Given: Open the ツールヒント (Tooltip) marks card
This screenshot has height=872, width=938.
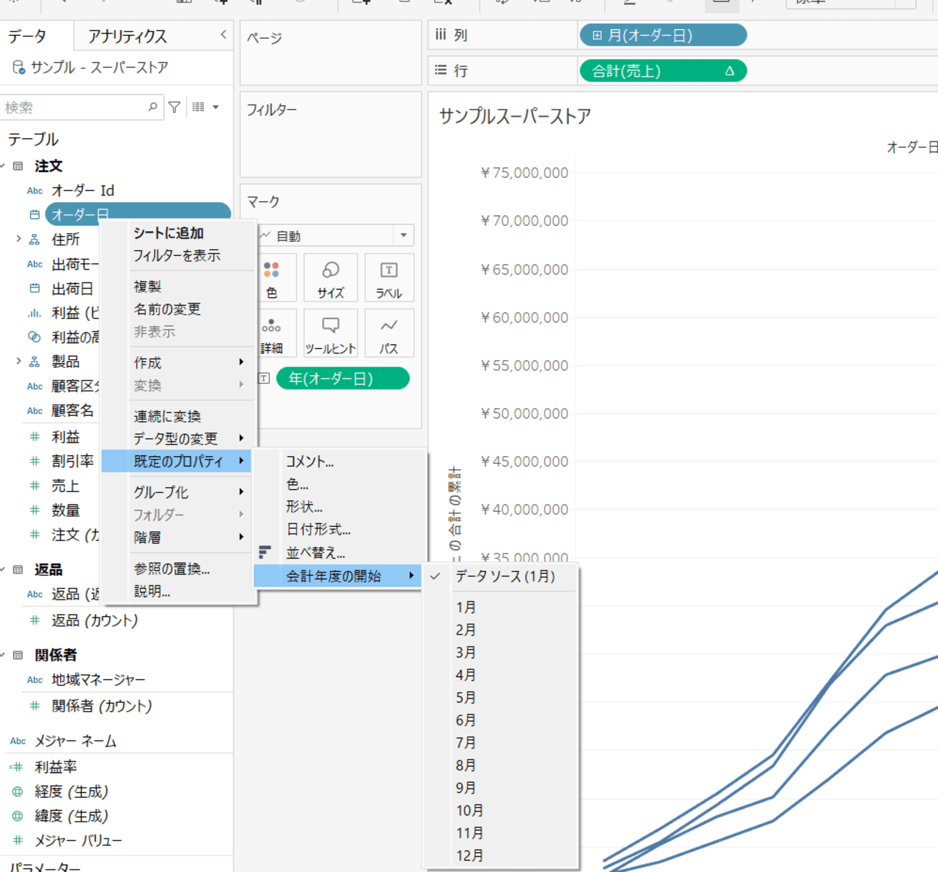Looking at the screenshot, I should tap(331, 333).
